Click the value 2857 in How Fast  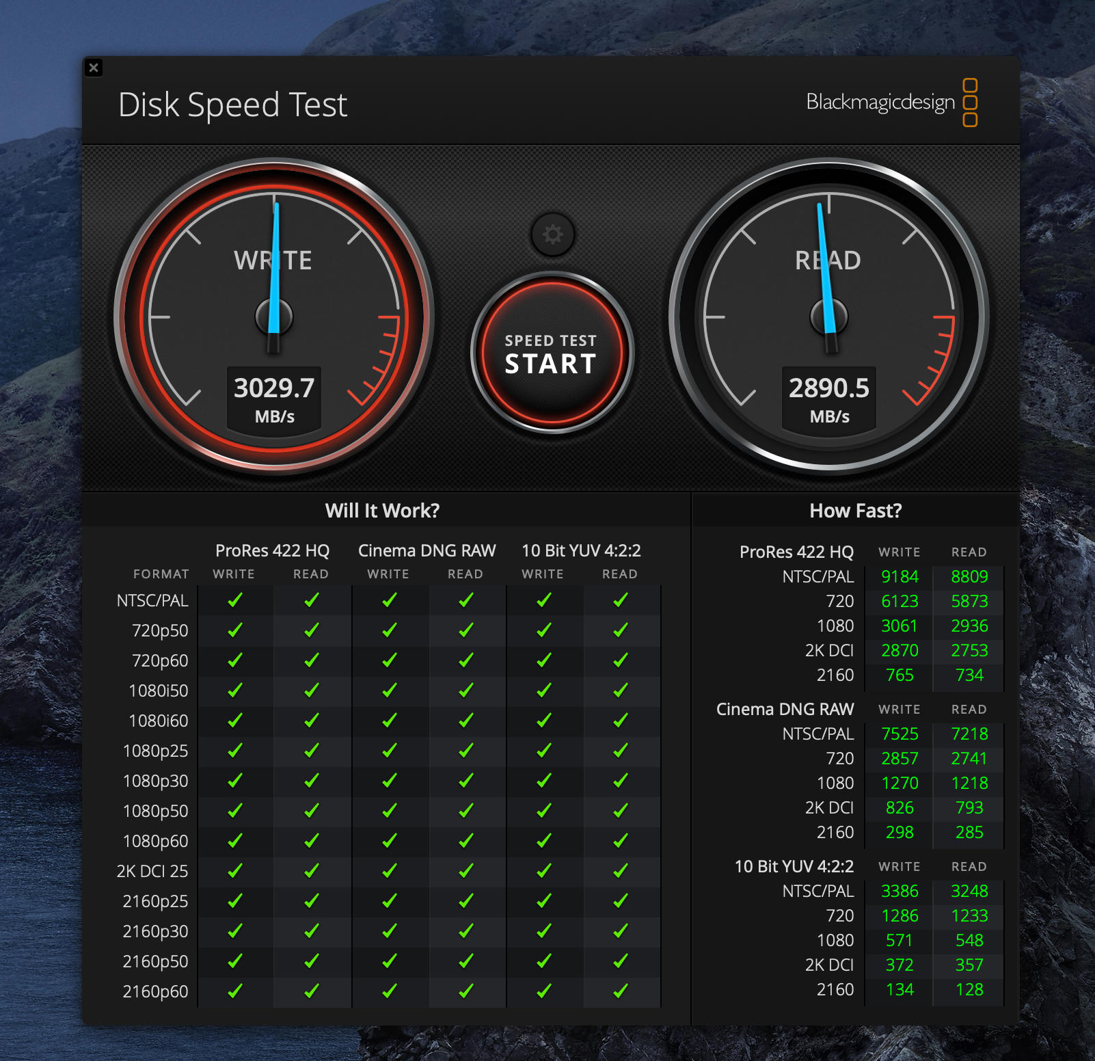coord(900,759)
